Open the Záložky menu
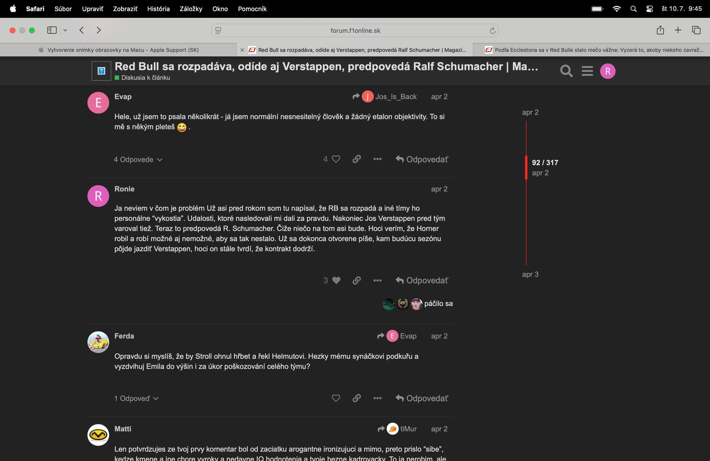 tap(191, 9)
